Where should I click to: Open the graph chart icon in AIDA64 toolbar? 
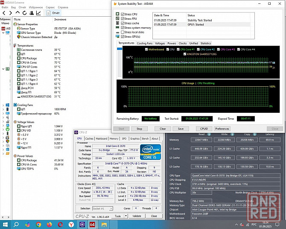pyautogui.click(x=38, y=13)
